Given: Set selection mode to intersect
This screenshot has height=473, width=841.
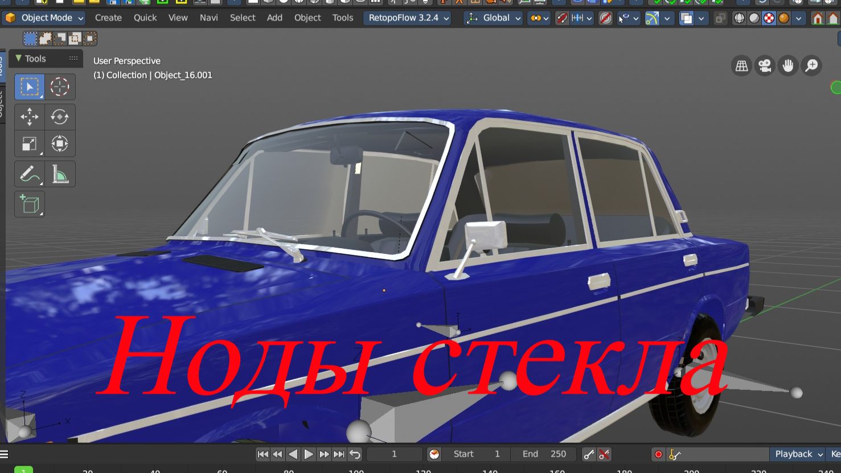Looking at the screenshot, I should coord(90,39).
